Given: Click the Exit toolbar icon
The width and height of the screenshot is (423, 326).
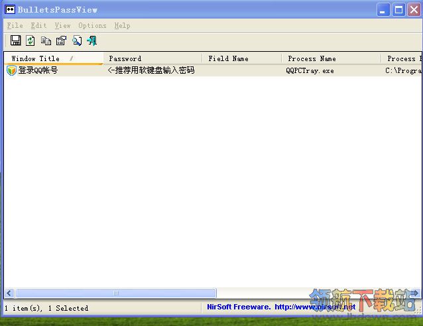Looking at the screenshot, I should click(91, 41).
